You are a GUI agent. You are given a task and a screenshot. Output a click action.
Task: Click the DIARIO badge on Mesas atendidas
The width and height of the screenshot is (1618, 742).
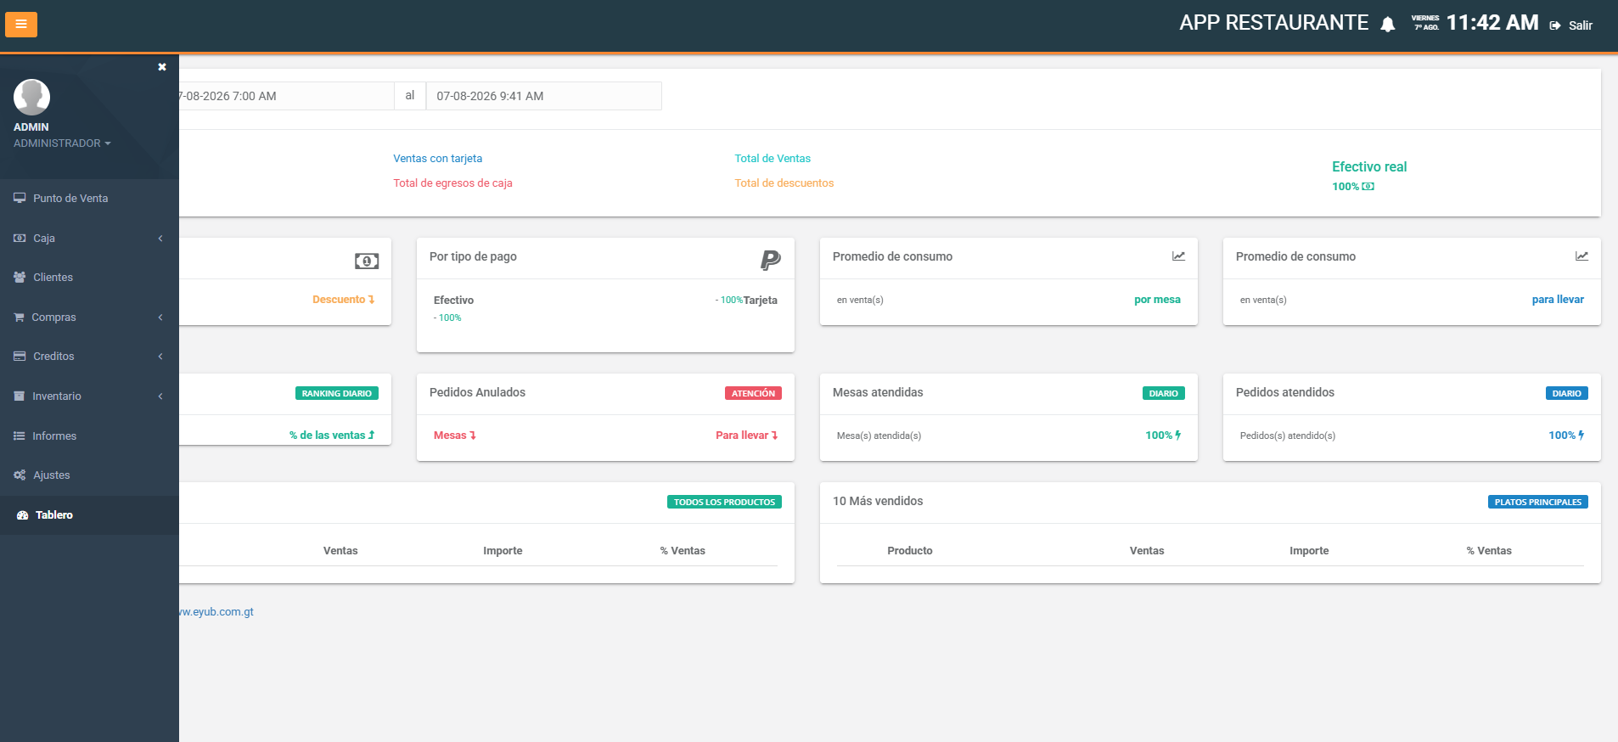1163,393
